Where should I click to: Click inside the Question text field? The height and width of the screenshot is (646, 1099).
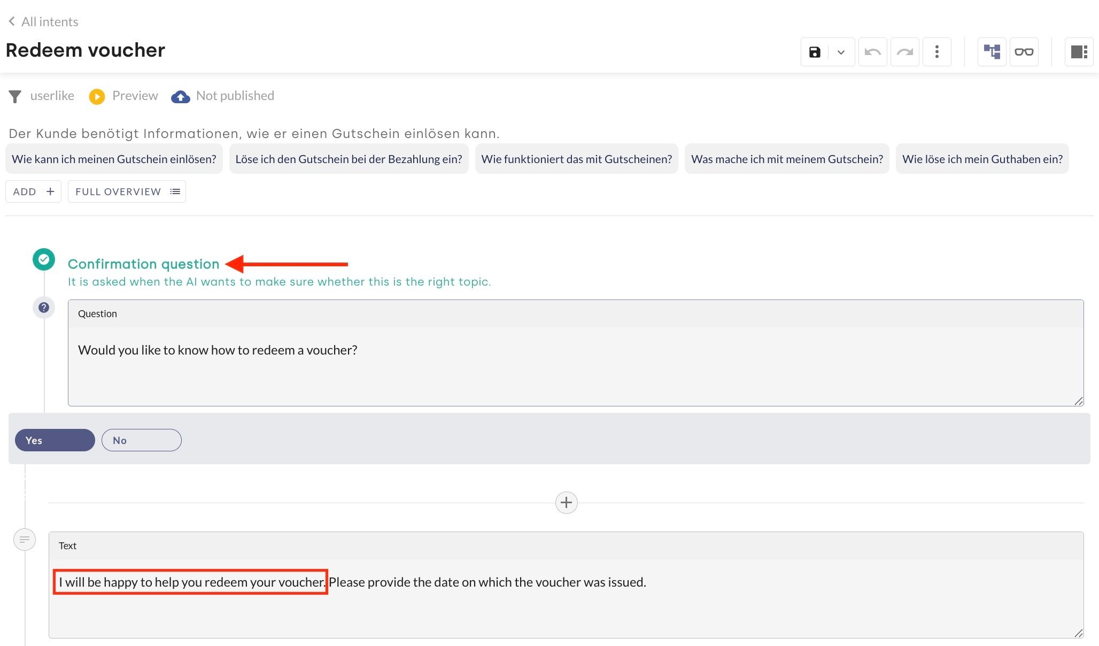575,366
